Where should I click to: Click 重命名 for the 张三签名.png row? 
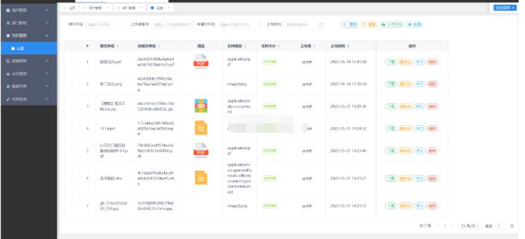405,84
